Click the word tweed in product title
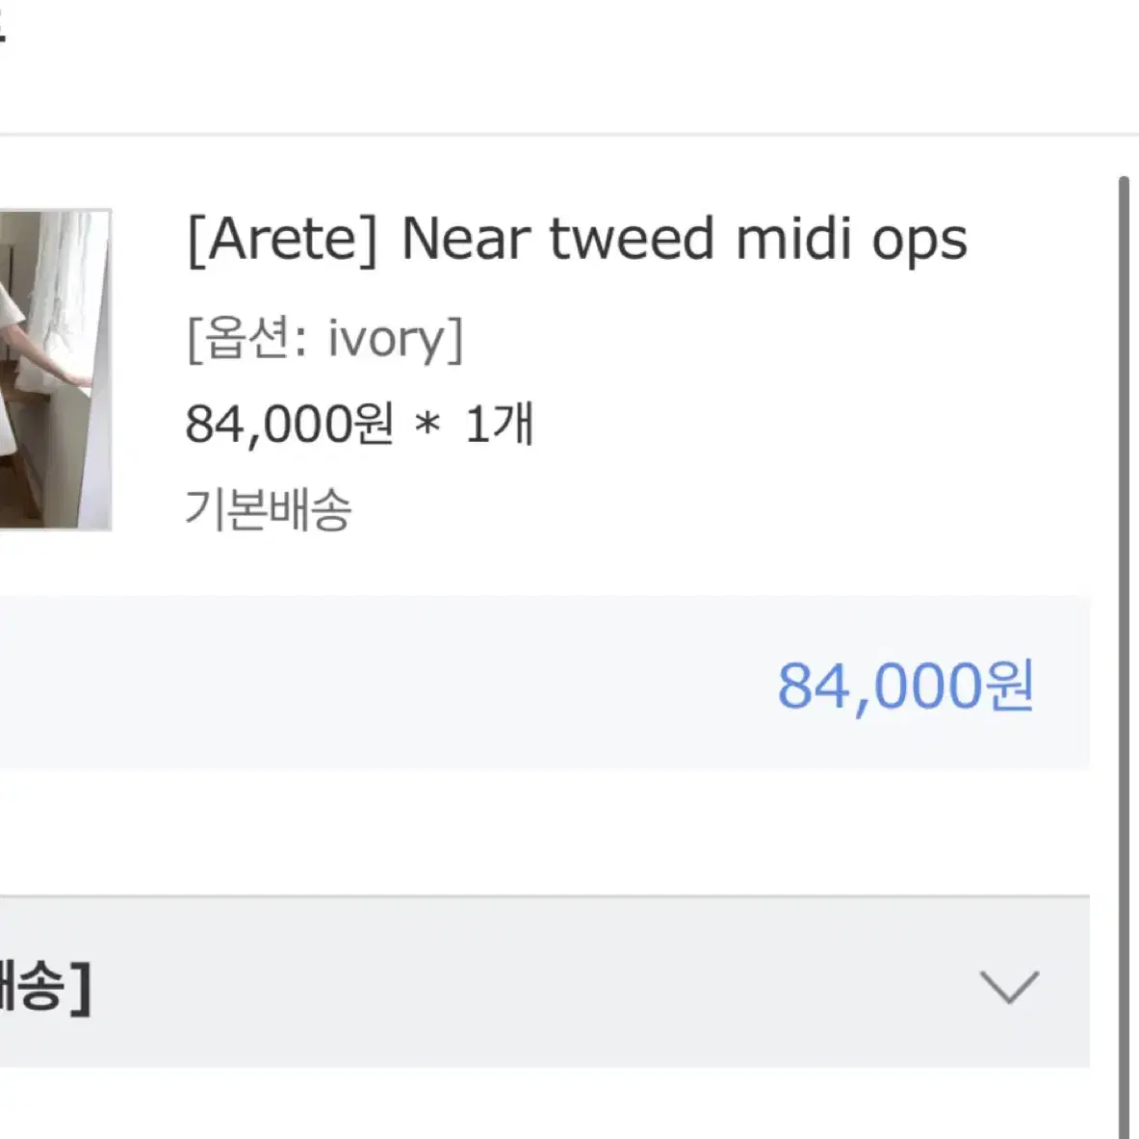The image size is (1139, 1139). (x=632, y=239)
